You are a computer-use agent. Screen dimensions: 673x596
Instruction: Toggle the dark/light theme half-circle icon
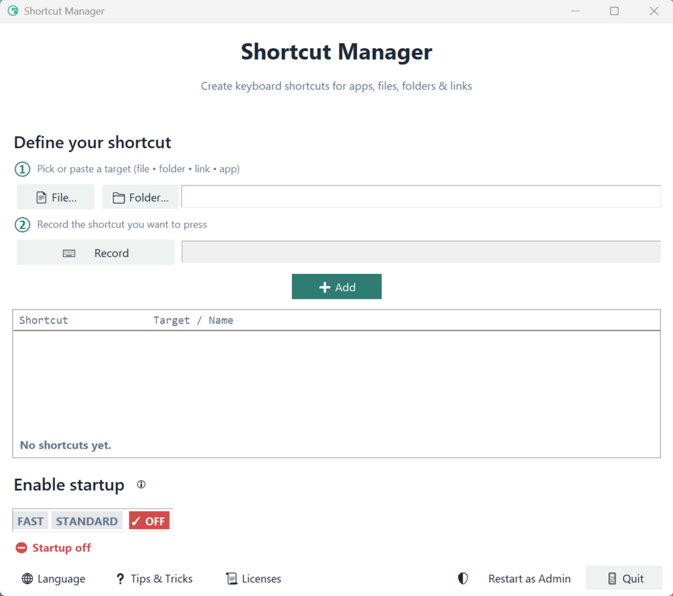point(463,579)
